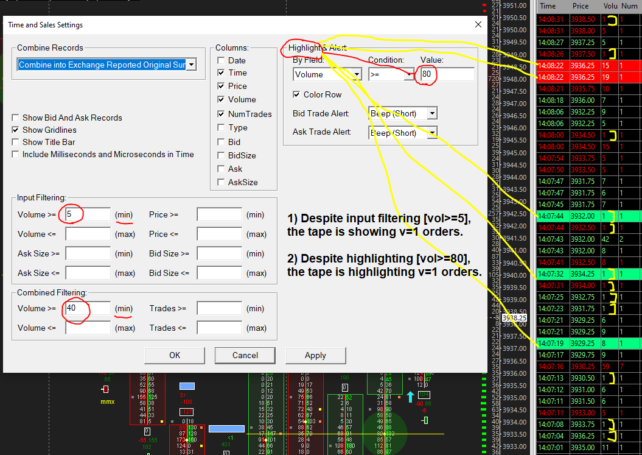The width and height of the screenshot is (642, 455).
Task: Open the Ask Trade Alert dropdown
Action: pos(433,133)
